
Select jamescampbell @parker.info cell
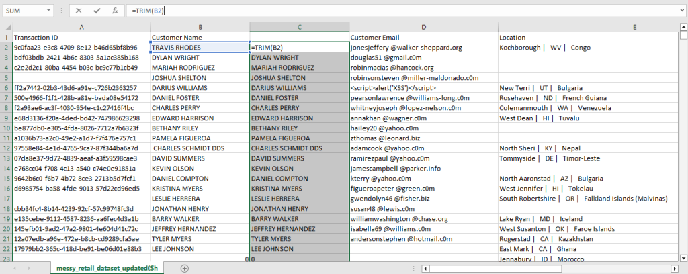tap(423, 169)
